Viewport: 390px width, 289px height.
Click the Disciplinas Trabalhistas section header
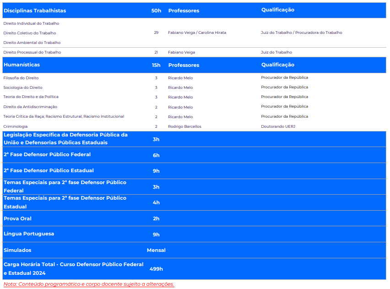tap(35, 11)
